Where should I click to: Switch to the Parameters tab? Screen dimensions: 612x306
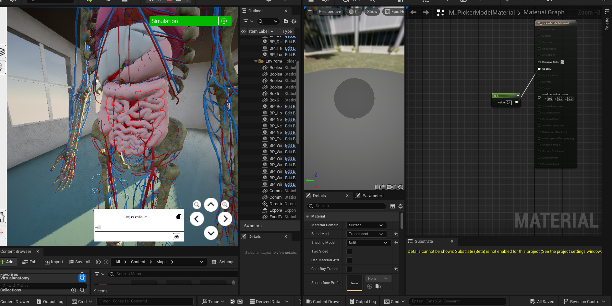(373, 196)
